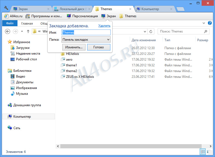The height and width of the screenshot is (157, 215).
Task: Open the blue Help question icon
Action: [x=210, y=23]
